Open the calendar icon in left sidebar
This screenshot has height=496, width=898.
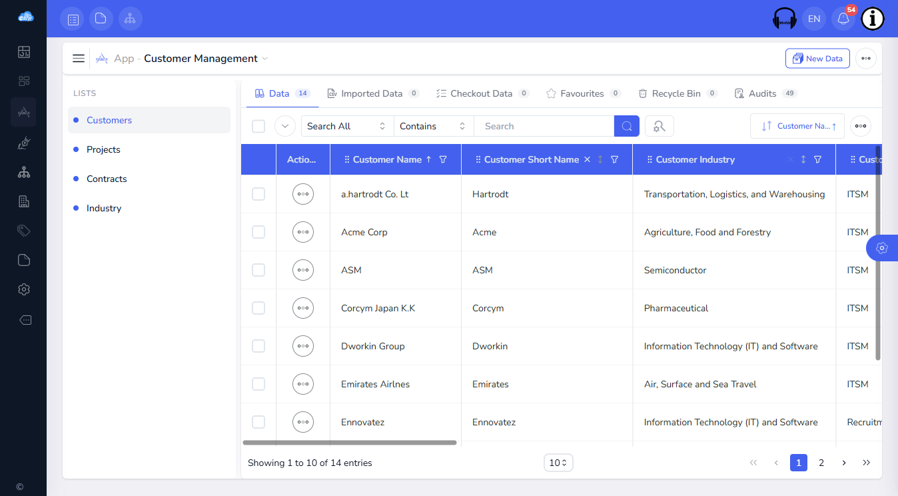coord(24,52)
